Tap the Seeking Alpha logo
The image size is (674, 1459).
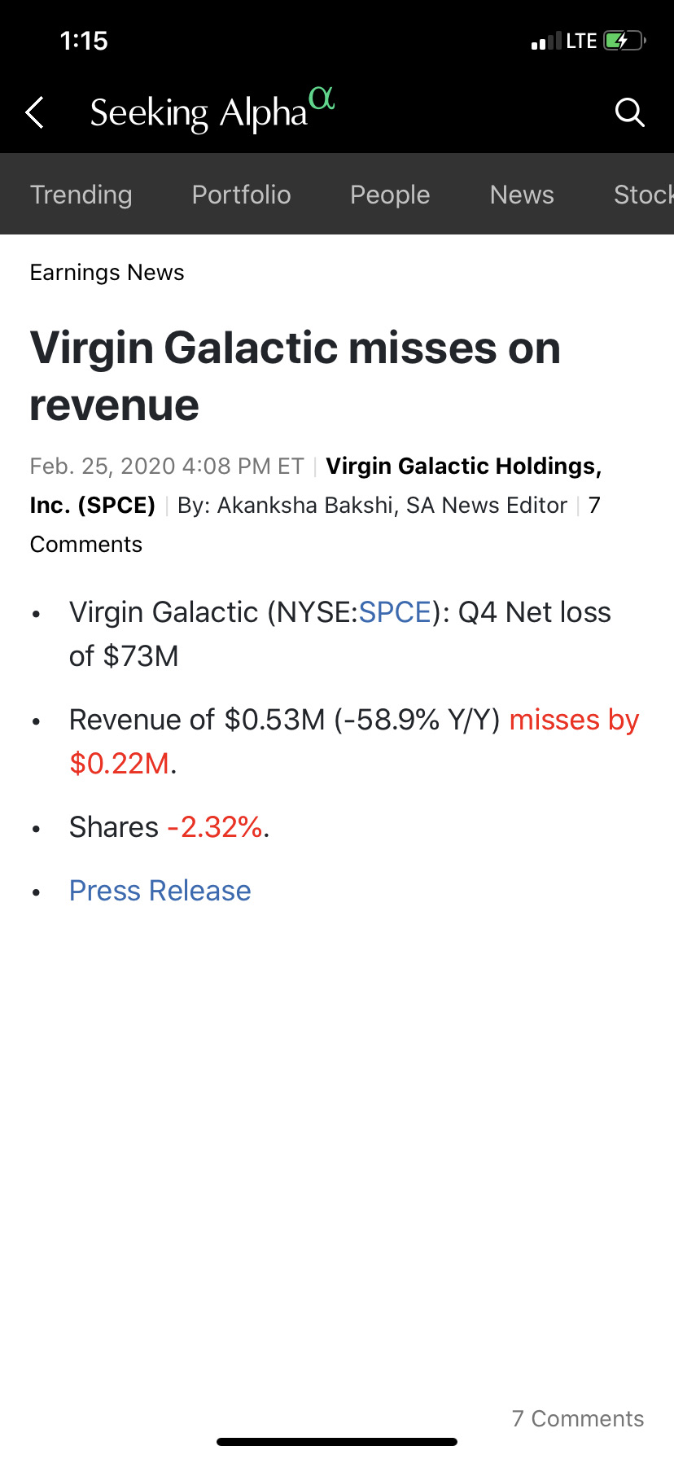(212, 111)
